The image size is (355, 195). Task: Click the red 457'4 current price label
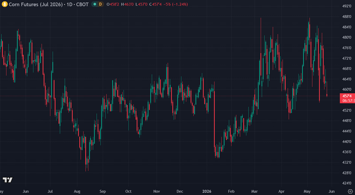tap(347, 96)
